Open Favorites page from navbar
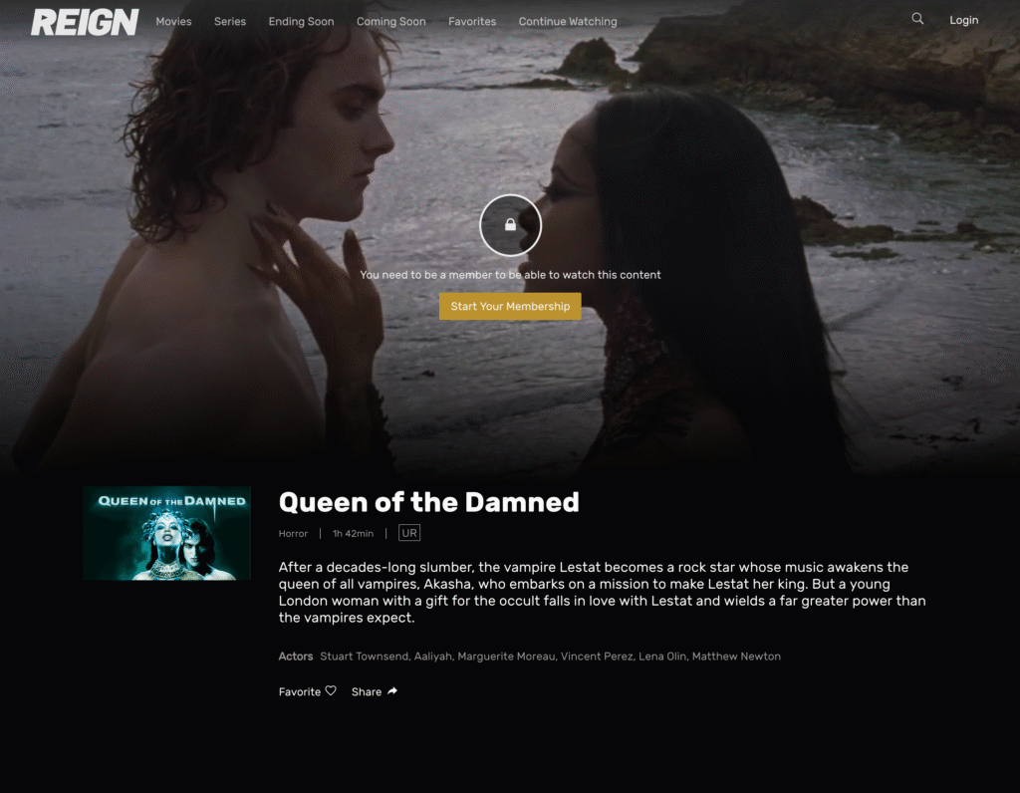 (472, 22)
